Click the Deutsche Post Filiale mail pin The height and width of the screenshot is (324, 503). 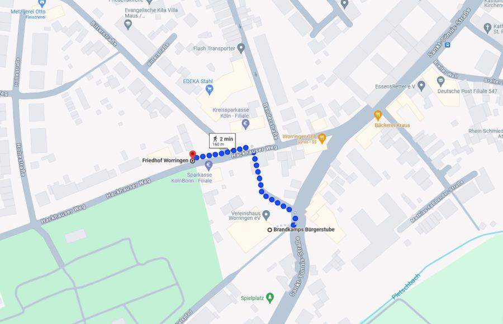click(441, 81)
